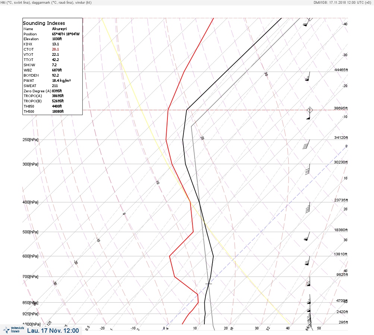This screenshot has width=374, height=335.
Task: Click the Zero Degree (A) value '8395ft'
Action: click(57, 91)
